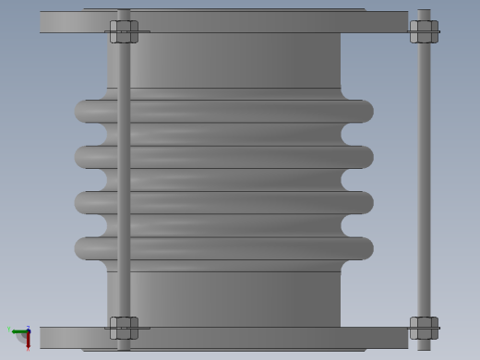Select the topmost bellows convolution
This screenshot has width=480, height=360.
[x=223, y=111]
